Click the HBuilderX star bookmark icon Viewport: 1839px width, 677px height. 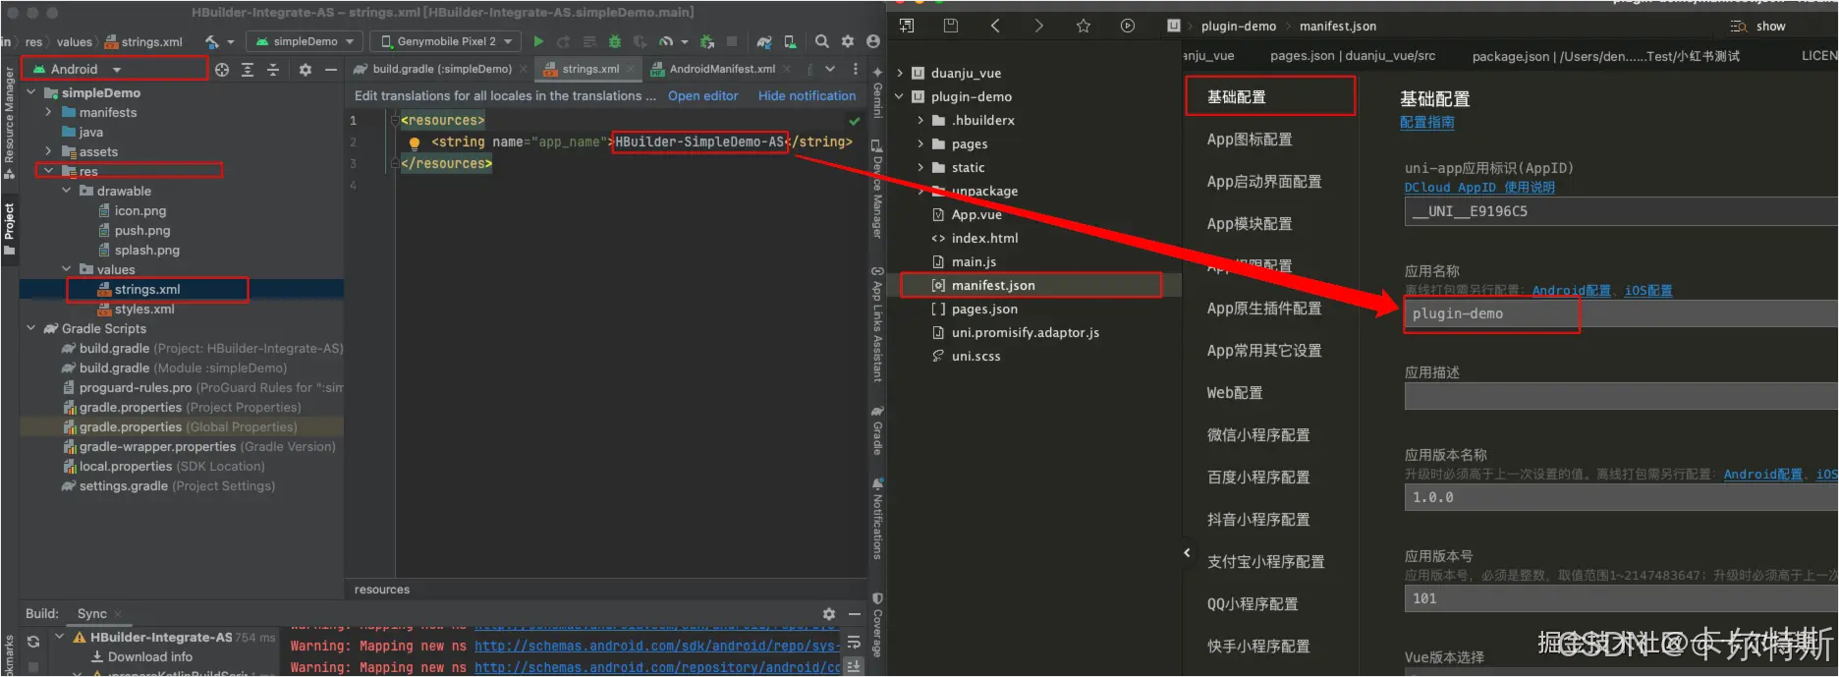click(x=1084, y=26)
